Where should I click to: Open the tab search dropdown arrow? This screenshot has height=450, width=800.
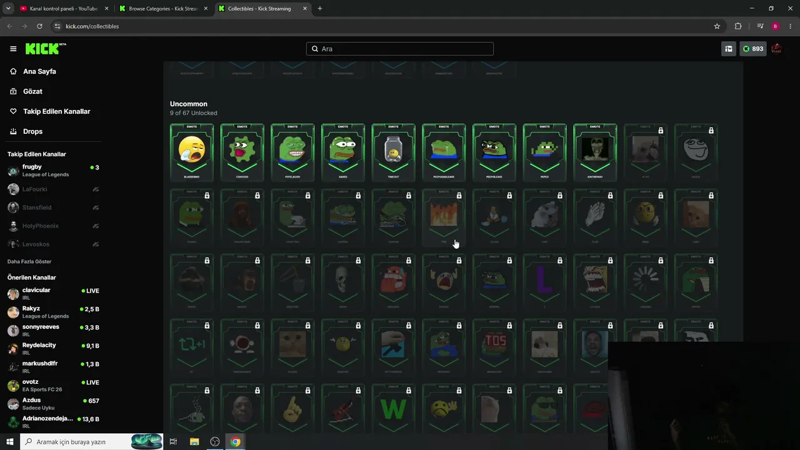pyautogui.click(x=8, y=9)
